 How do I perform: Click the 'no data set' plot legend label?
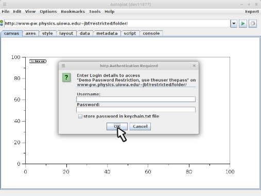[x=38, y=61]
